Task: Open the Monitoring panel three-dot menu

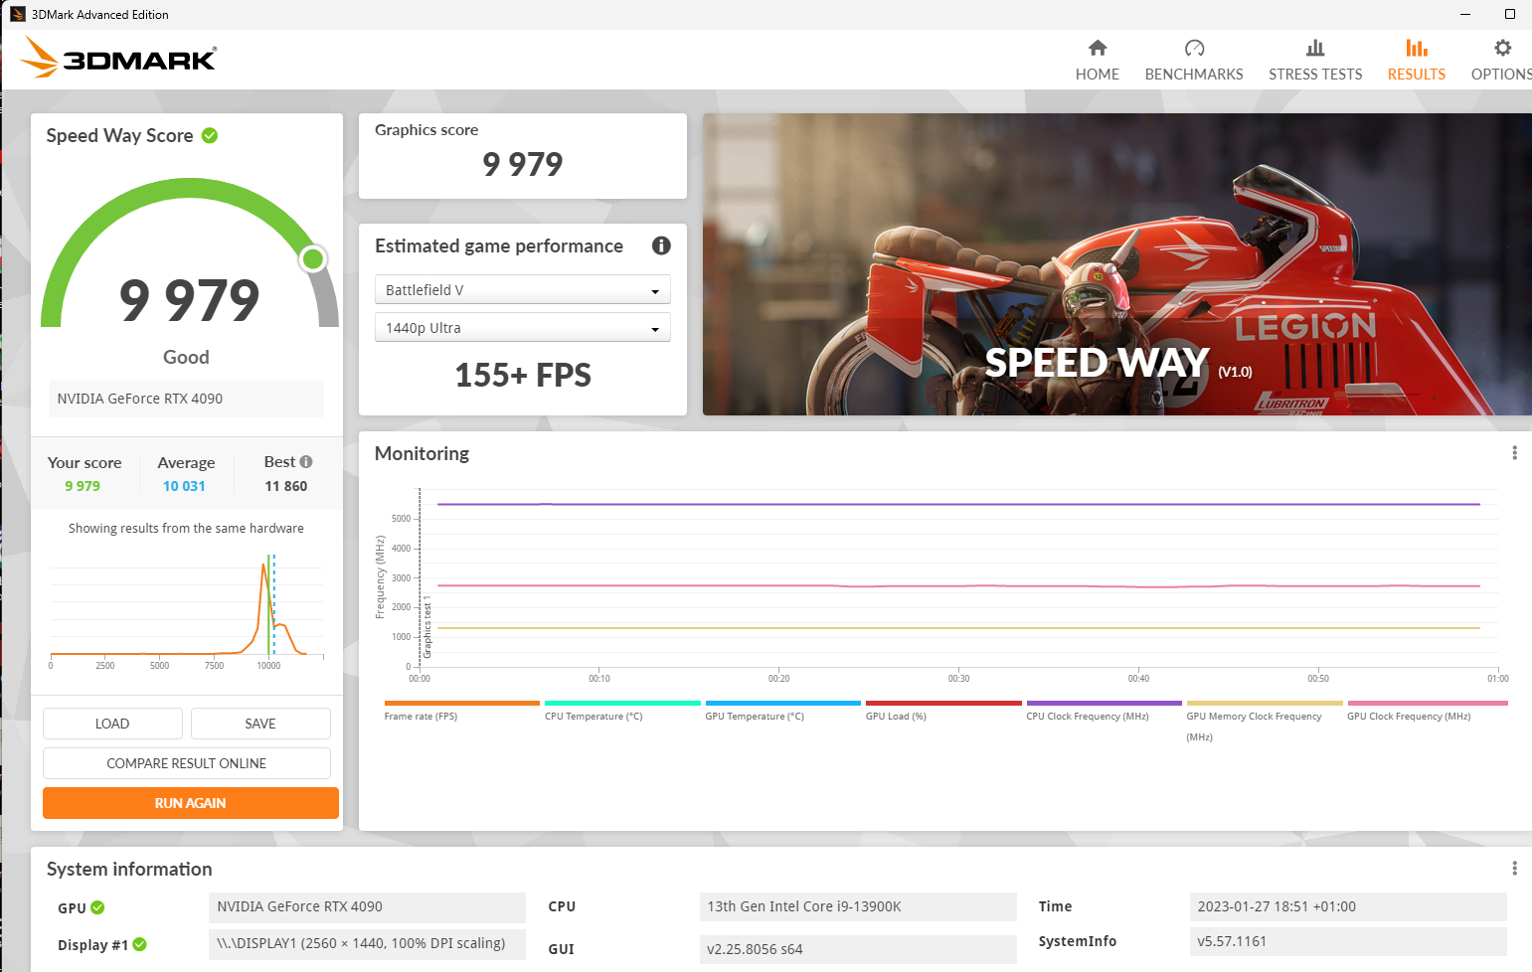Action: point(1514,453)
